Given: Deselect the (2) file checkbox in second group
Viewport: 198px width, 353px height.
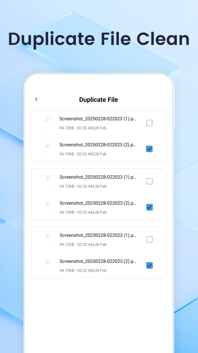Looking at the screenshot, I should click(149, 207).
